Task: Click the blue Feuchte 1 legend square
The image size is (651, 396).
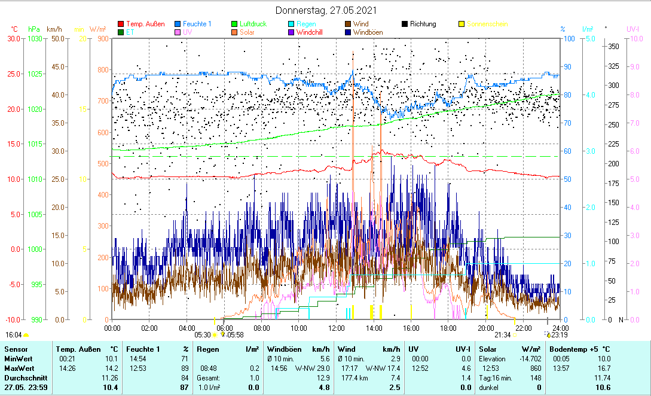Action: 178,24
